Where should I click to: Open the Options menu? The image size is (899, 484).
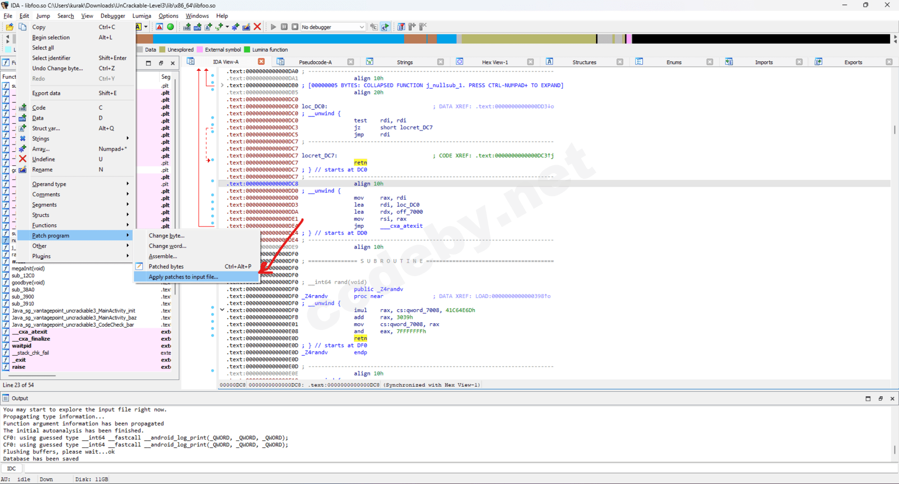(x=169, y=16)
